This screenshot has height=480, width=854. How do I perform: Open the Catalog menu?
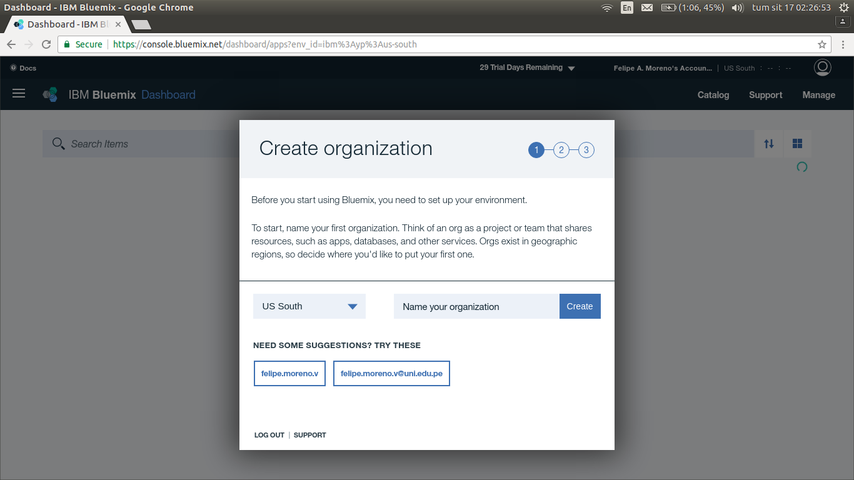(713, 95)
